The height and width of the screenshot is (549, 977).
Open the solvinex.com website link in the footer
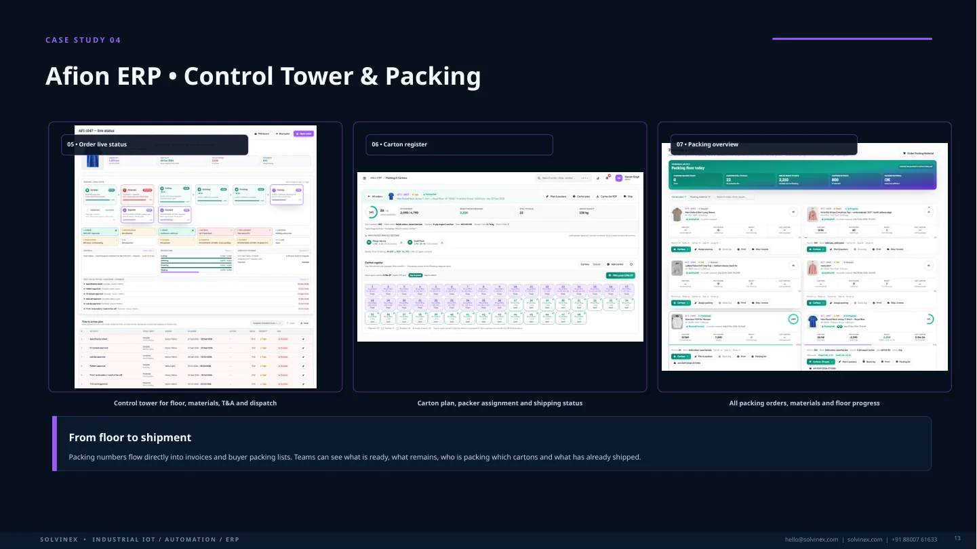pos(865,540)
